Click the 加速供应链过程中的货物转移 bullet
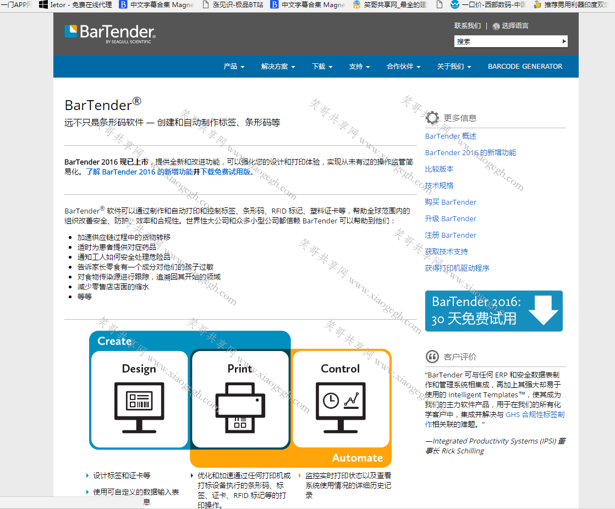This screenshot has width=615, height=509. [124, 237]
